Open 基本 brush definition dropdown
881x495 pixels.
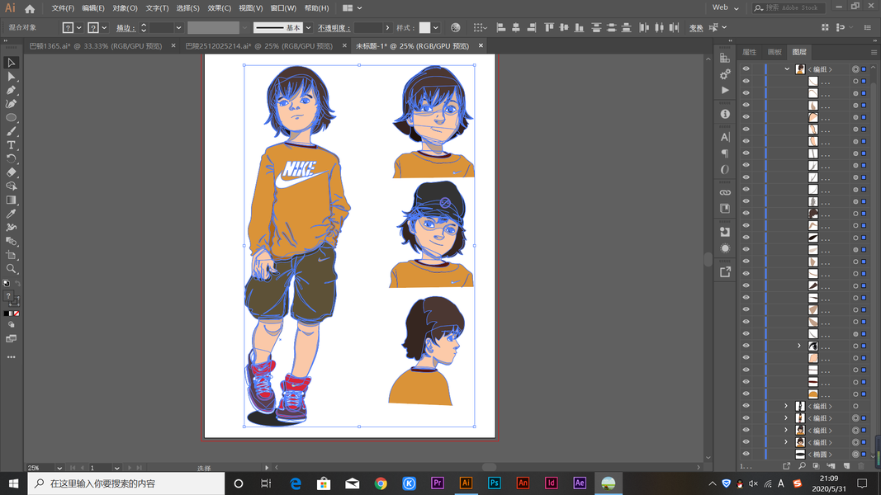pos(309,27)
